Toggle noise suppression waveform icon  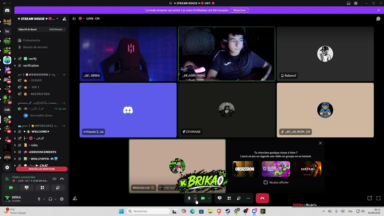(55, 179)
